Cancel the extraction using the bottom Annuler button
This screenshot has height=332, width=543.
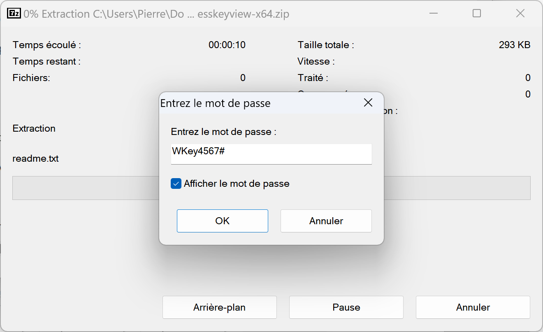[473, 307]
